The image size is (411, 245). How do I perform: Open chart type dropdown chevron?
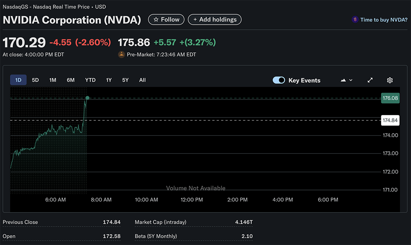(351, 80)
